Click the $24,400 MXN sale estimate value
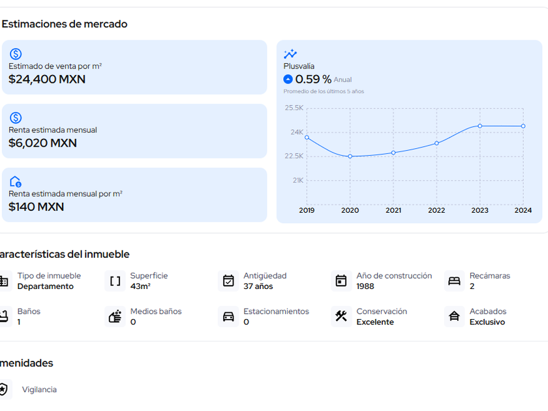The image size is (548, 411). coord(47,80)
